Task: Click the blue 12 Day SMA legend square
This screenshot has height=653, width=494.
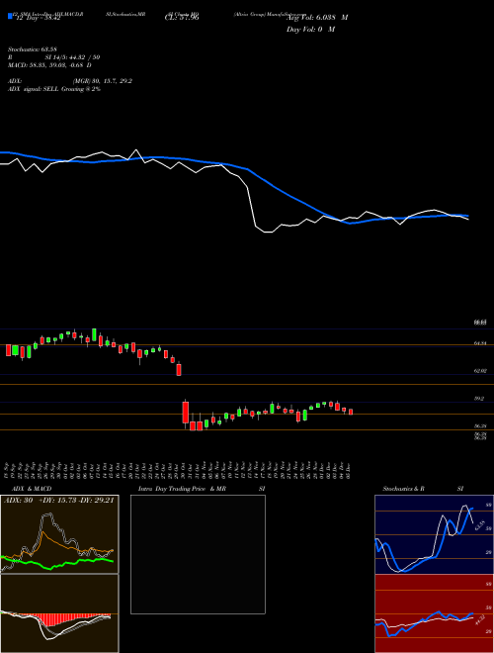Action: (x=10, y=16)
